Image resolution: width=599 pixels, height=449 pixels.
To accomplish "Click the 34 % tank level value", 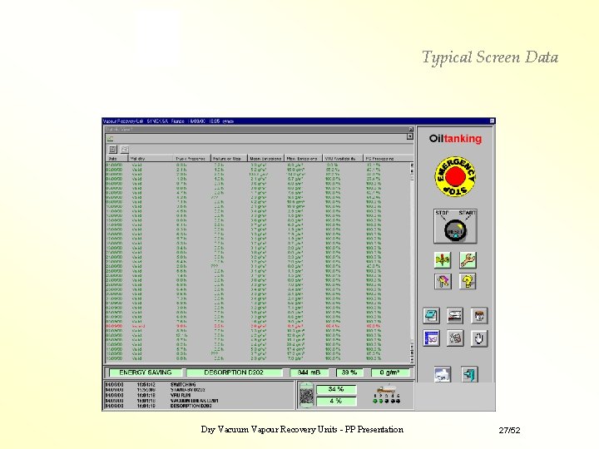I will click(x=336, y=389).
